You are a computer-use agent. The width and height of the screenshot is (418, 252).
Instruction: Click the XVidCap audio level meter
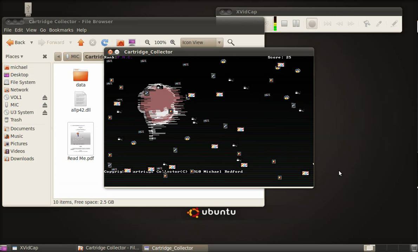275,24
